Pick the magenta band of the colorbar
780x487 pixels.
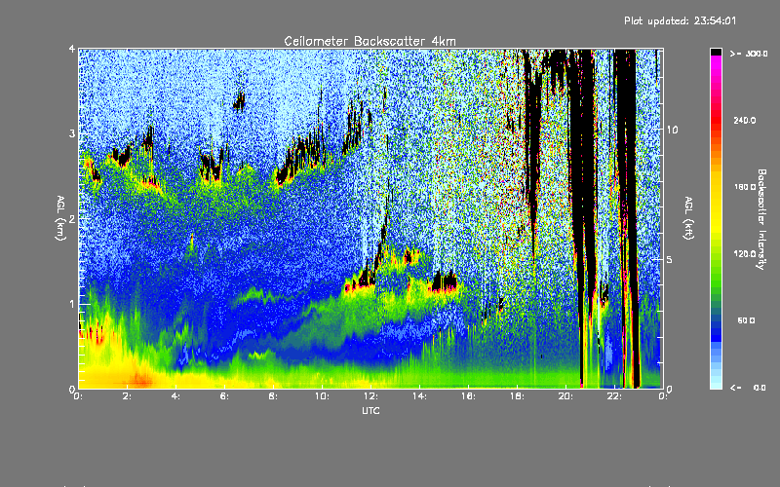pos(716,61)
